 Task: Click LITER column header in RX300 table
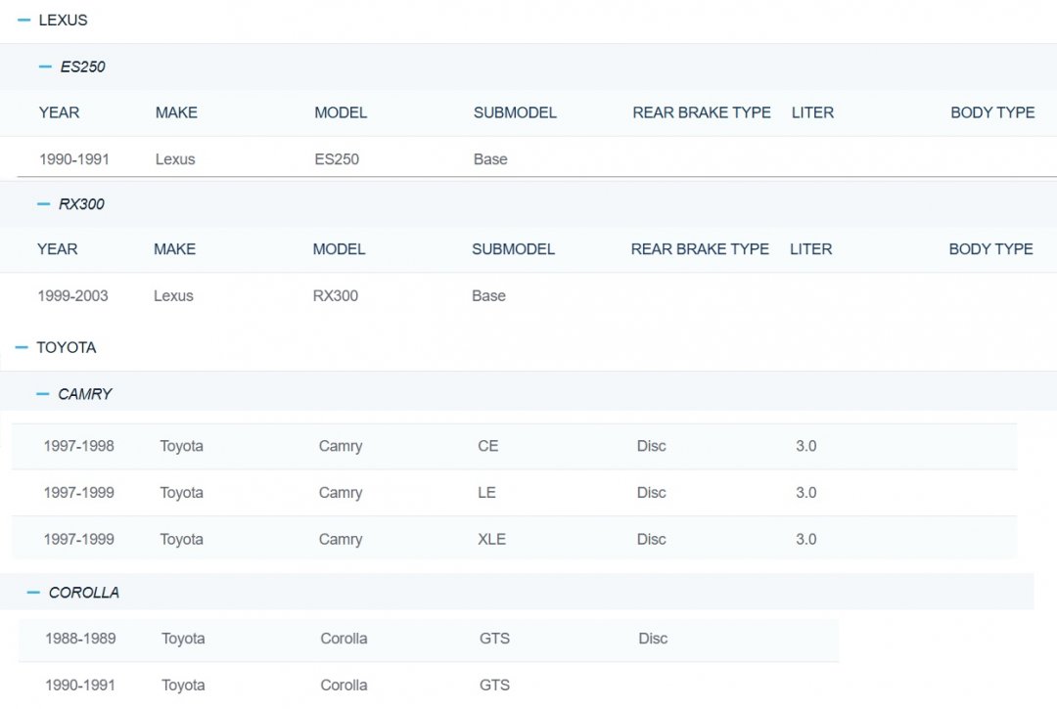[x=811, y=249]
